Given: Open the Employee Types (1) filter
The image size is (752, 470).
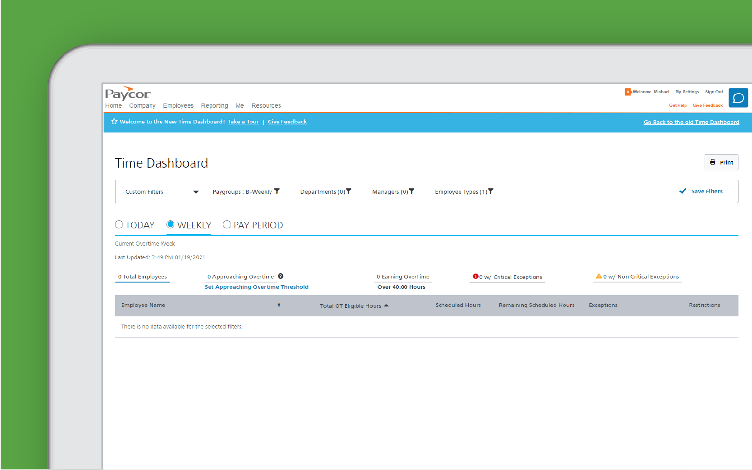Looking at the screenshot, I should coord(464,192).
